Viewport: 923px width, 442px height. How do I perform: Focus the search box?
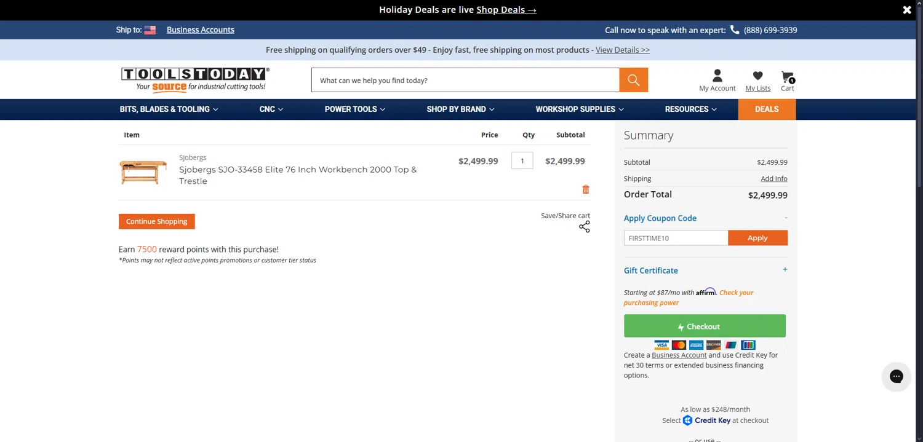pos(465,80)
